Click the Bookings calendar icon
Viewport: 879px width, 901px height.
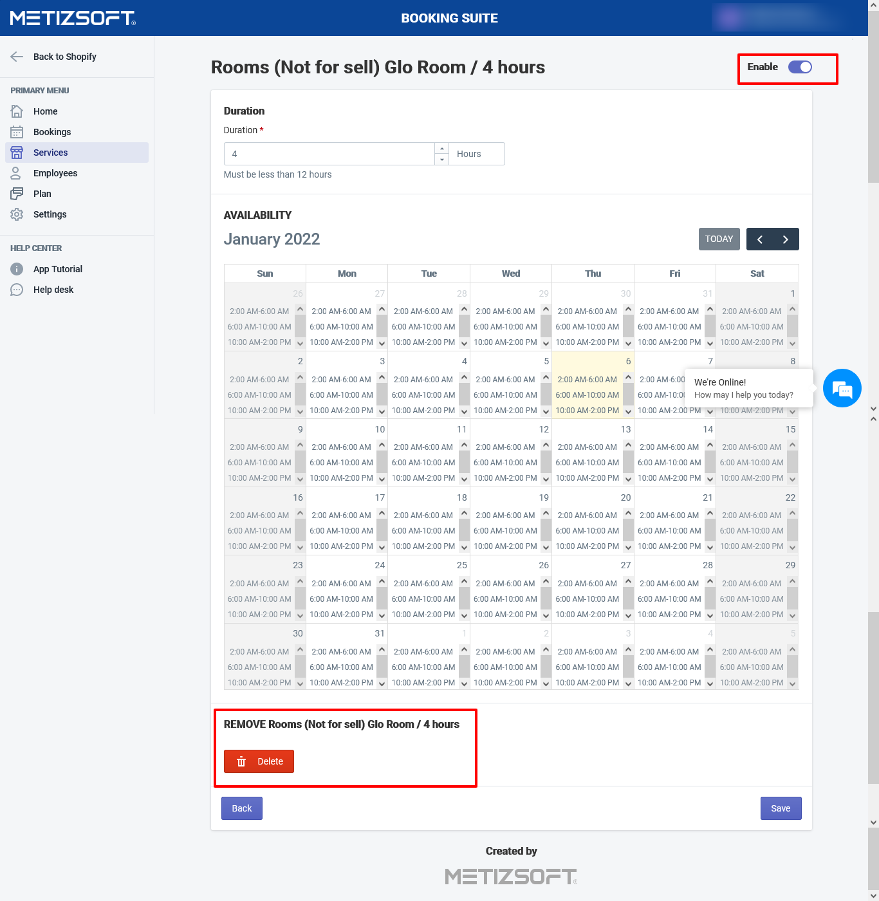[x=17, y=132]
